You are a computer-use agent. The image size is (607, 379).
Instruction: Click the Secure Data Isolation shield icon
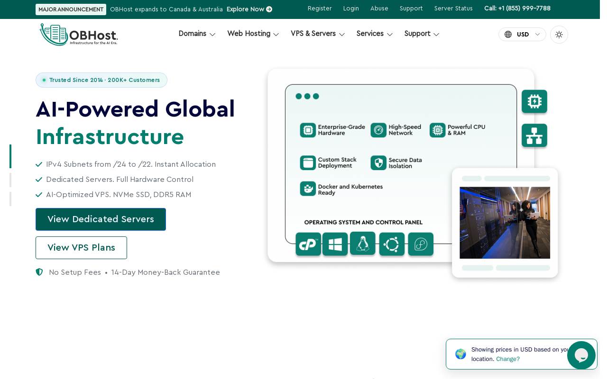pyautogui.click(x=378, y=163)
